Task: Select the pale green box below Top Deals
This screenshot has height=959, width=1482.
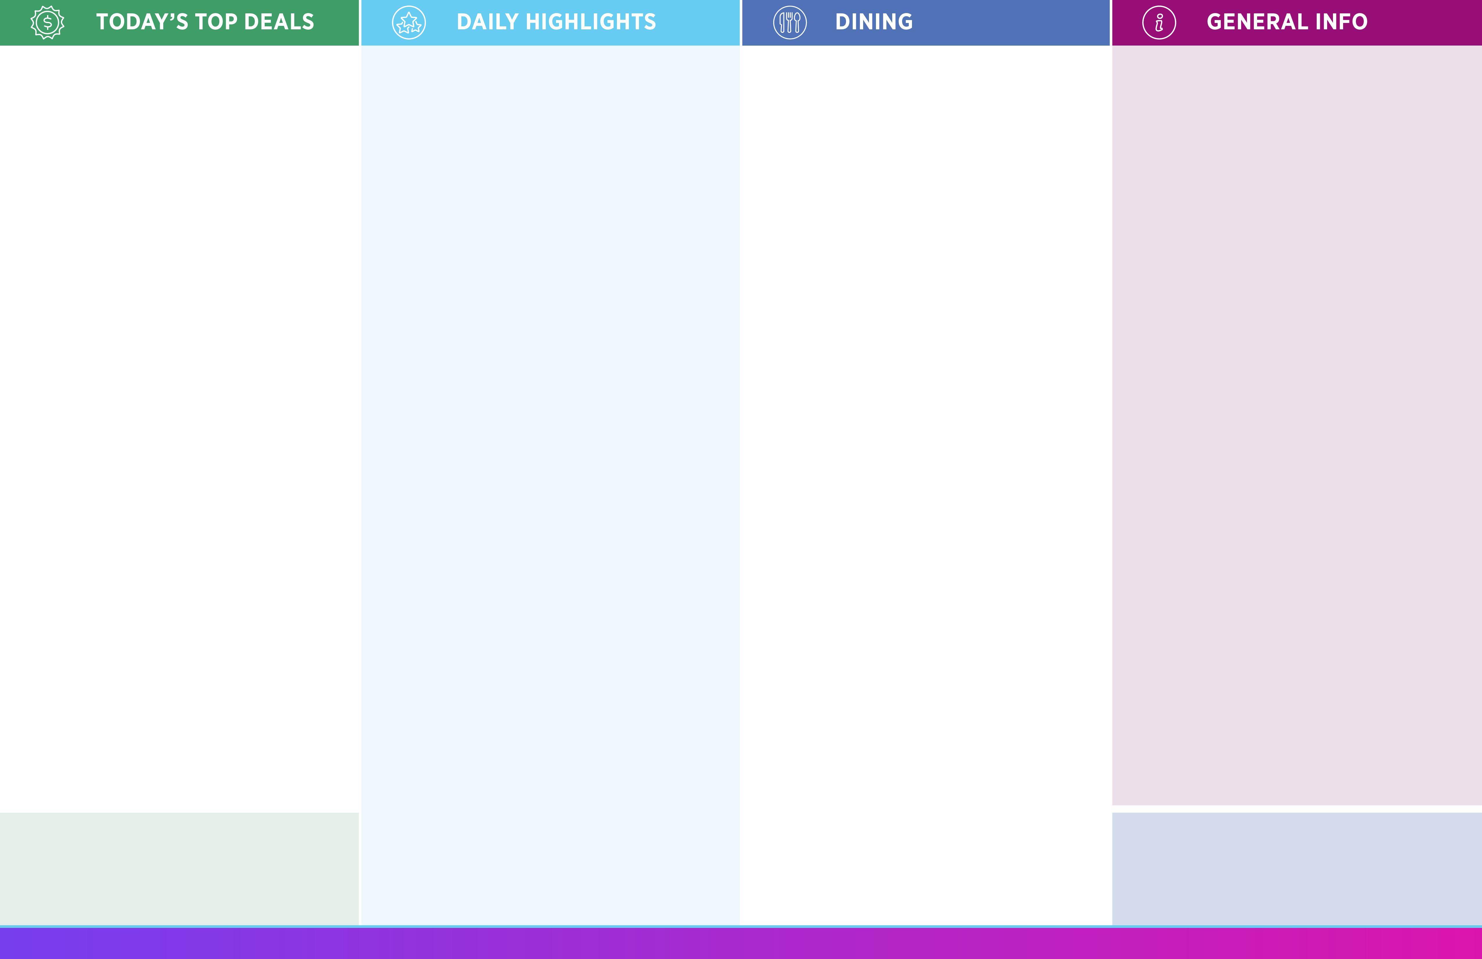Action: pyautogui.click(x=179, y=868)
